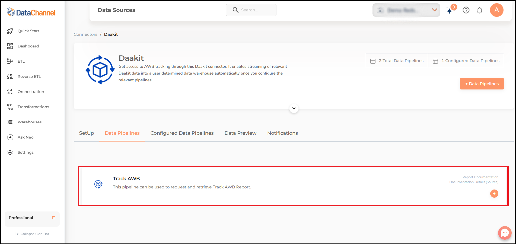This screenshot has width=516, height=244.
Task: Open the notifications bell icon
Action: (x=480, y=10)
